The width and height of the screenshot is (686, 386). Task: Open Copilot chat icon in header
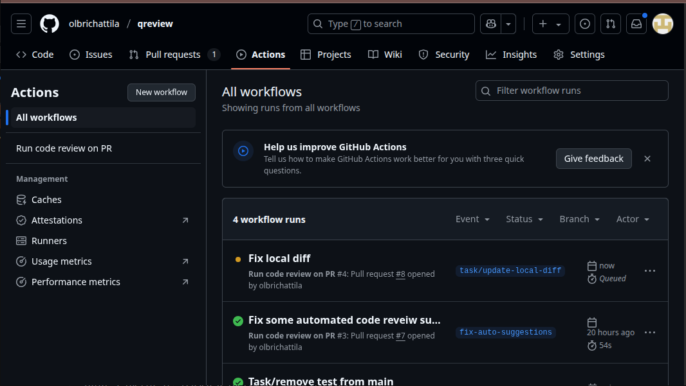point(490,24)
